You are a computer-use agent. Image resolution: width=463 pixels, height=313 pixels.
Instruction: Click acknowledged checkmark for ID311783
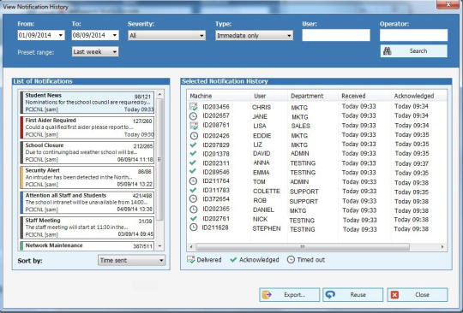pyautogui.click(x=193, y=190)
